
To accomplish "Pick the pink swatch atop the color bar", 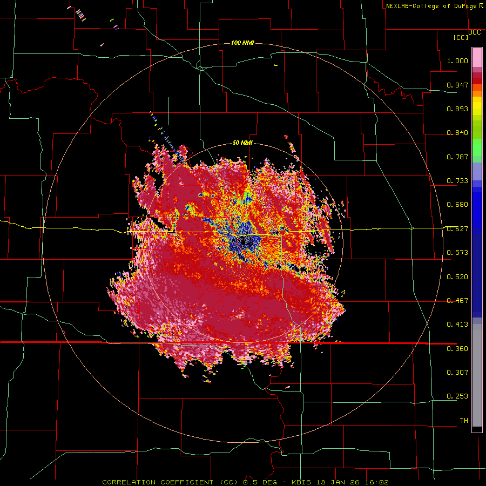I will (477, 57).
